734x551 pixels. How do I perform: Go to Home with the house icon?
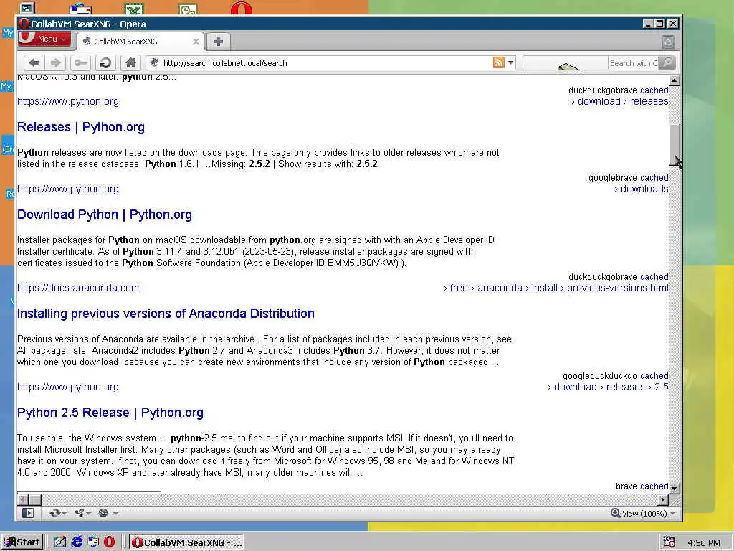point(130,62)
